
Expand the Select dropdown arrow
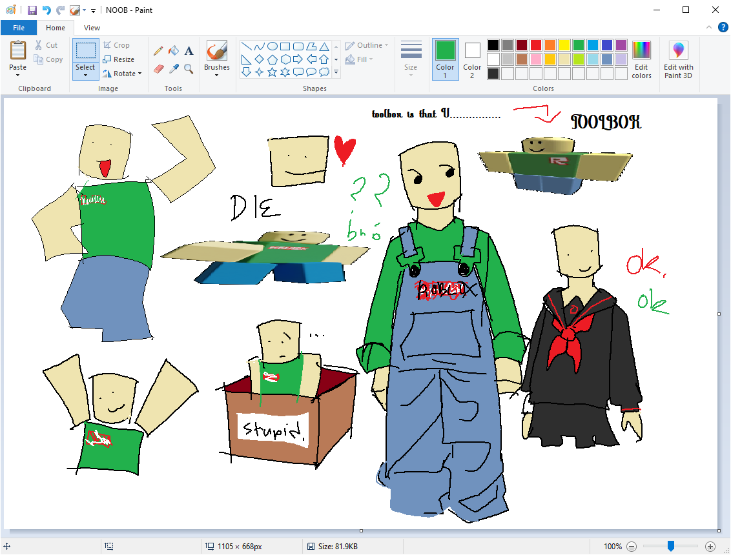pyautogui.click(x=85, y=75)
